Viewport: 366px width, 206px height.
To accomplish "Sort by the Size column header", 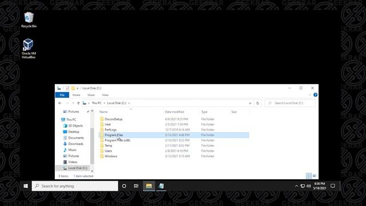I will 240,112.
